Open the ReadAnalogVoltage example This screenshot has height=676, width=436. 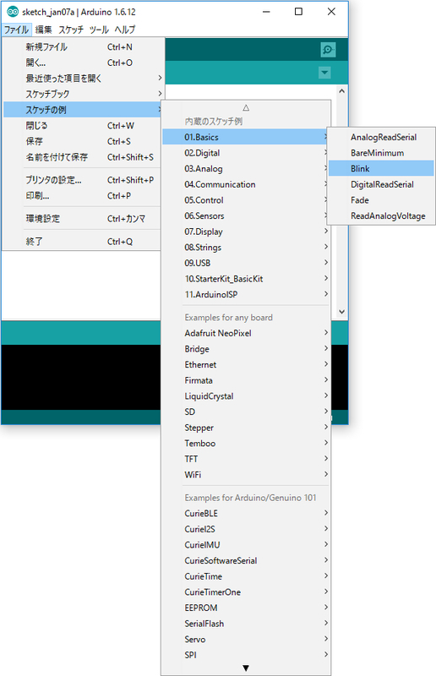(x=381, y=215)
